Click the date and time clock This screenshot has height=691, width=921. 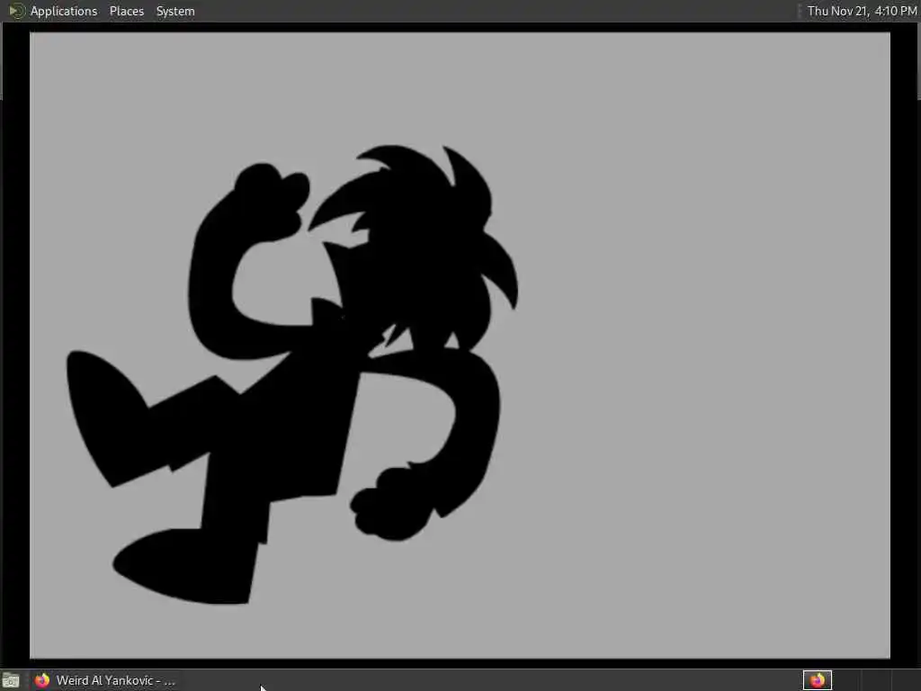pyautogui.click(x=862, y=11)
